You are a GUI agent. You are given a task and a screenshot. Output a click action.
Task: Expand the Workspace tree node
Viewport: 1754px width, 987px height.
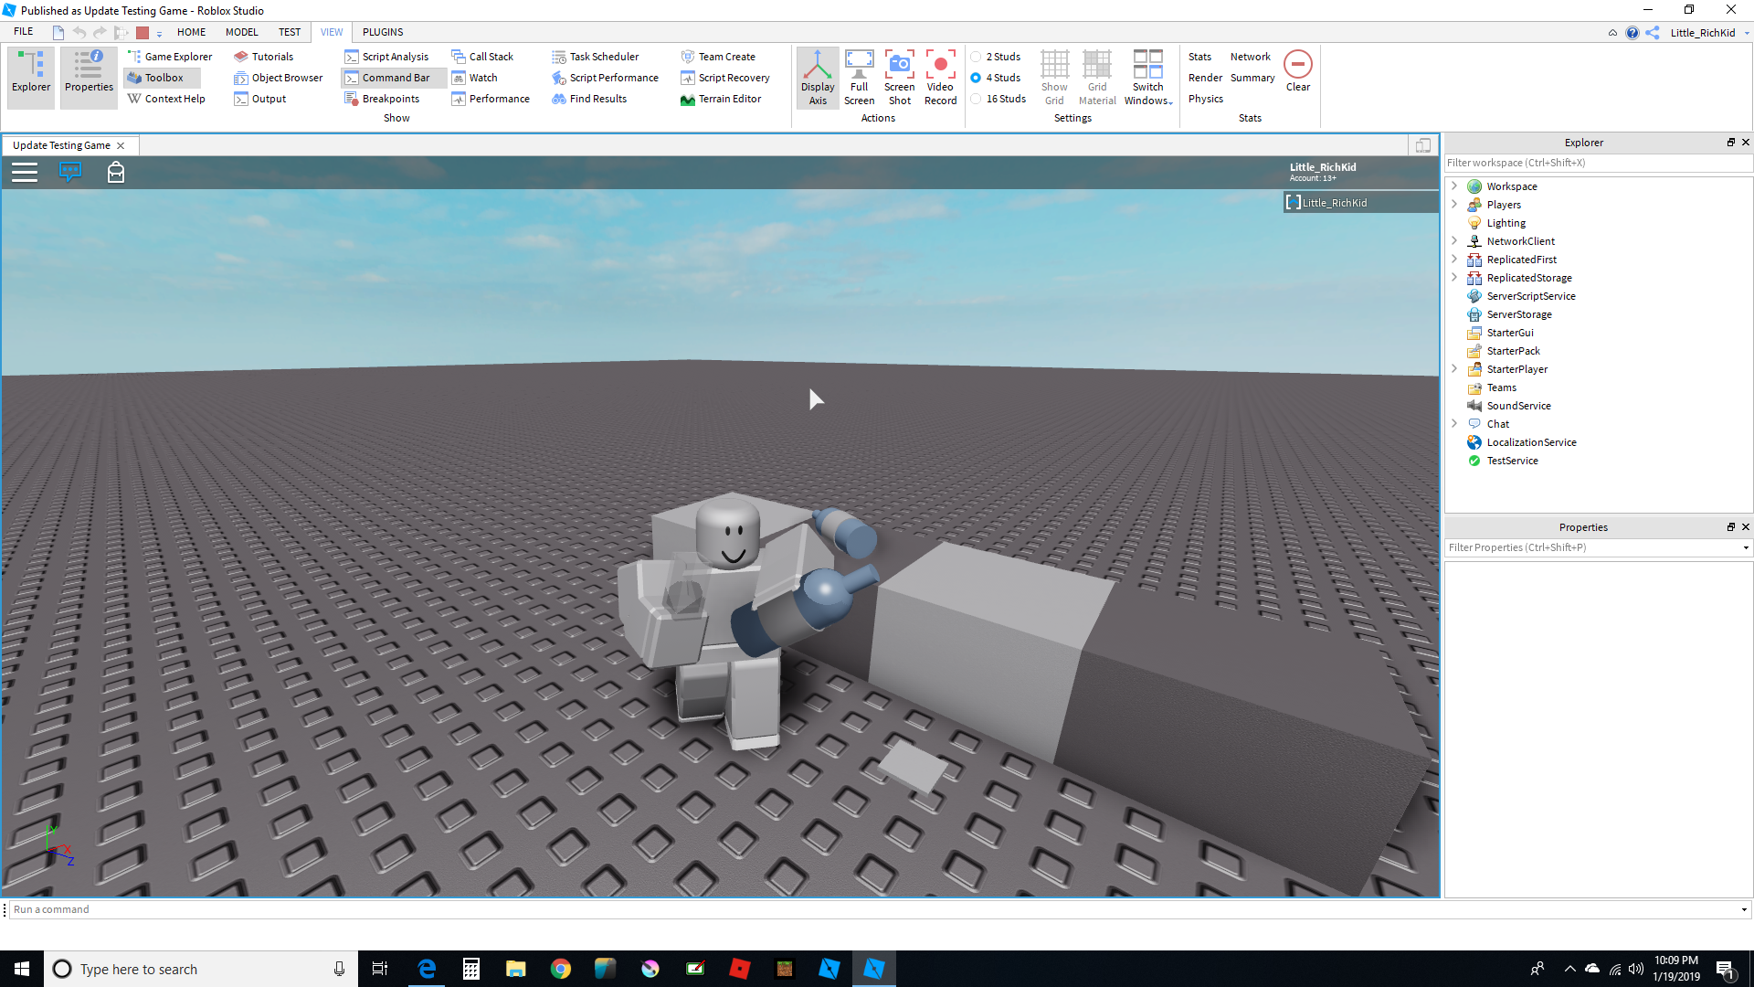point(1454,186)
